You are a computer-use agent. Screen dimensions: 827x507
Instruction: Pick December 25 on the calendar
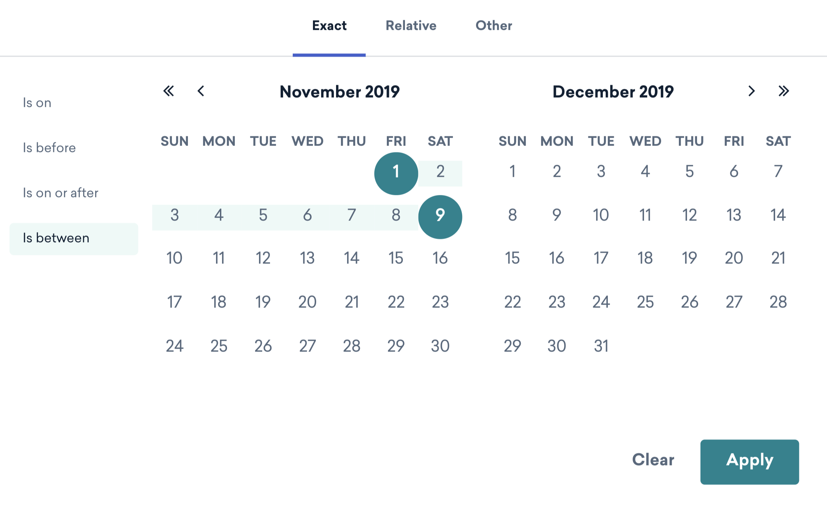click(645, 302)
